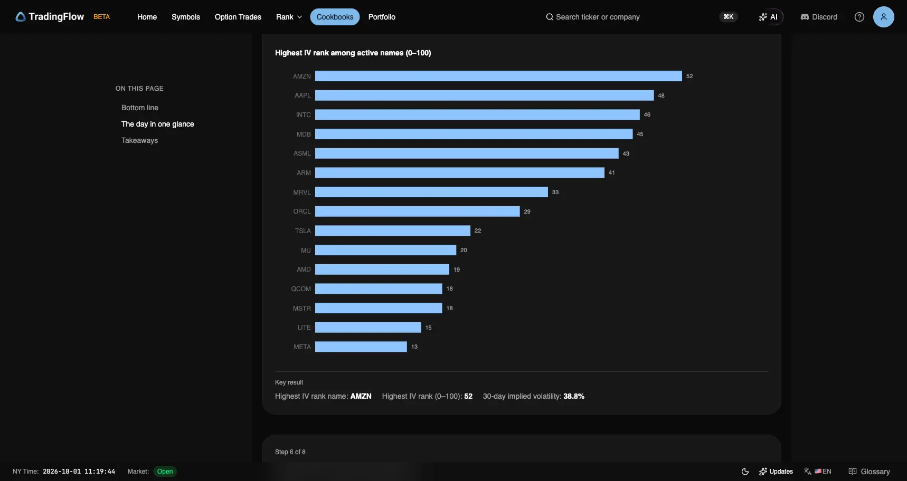Click the 'Step 6 of 8' label

(290, 452)
